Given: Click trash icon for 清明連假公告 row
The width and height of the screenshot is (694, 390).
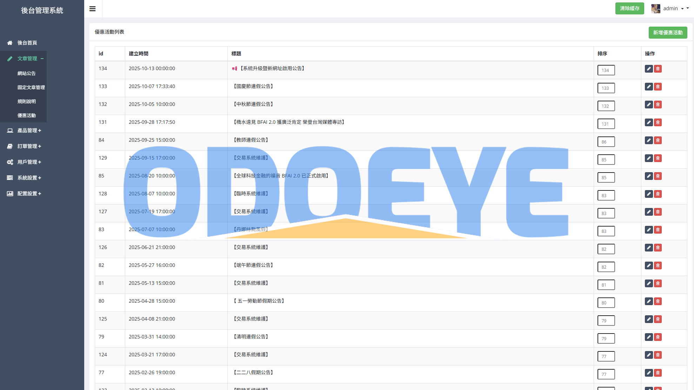Looking at the screenshot, I should (658, 337).
